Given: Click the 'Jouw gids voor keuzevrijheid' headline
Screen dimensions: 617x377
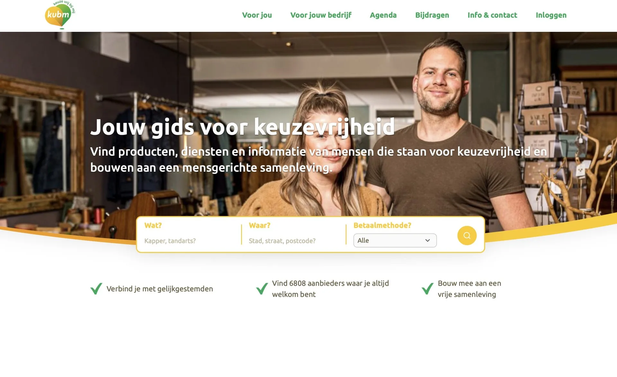Looking at the screenshot, I should [x=243, y=127].
